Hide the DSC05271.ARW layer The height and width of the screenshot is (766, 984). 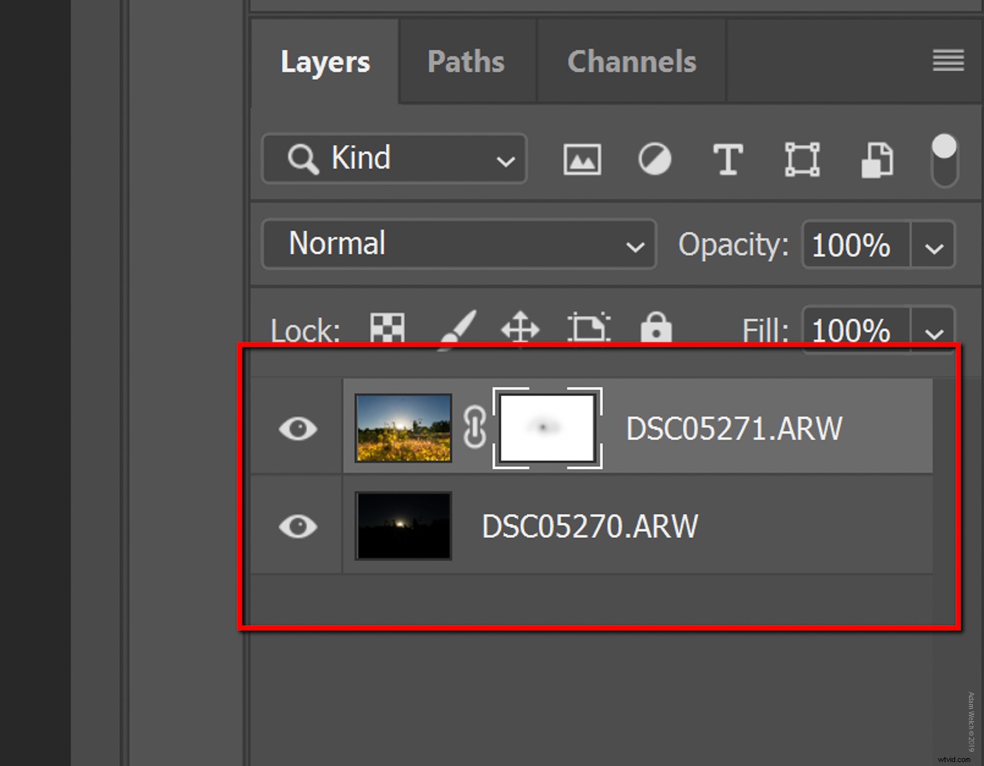(297, 428)
